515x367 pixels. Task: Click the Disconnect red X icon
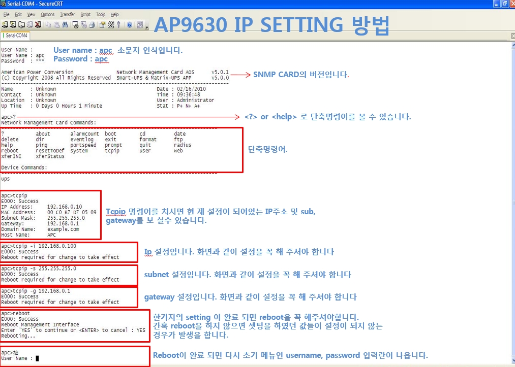38,24
